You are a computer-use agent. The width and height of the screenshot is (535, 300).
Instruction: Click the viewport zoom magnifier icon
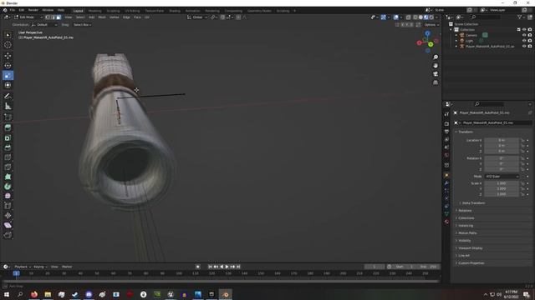(x=436, y=57)
